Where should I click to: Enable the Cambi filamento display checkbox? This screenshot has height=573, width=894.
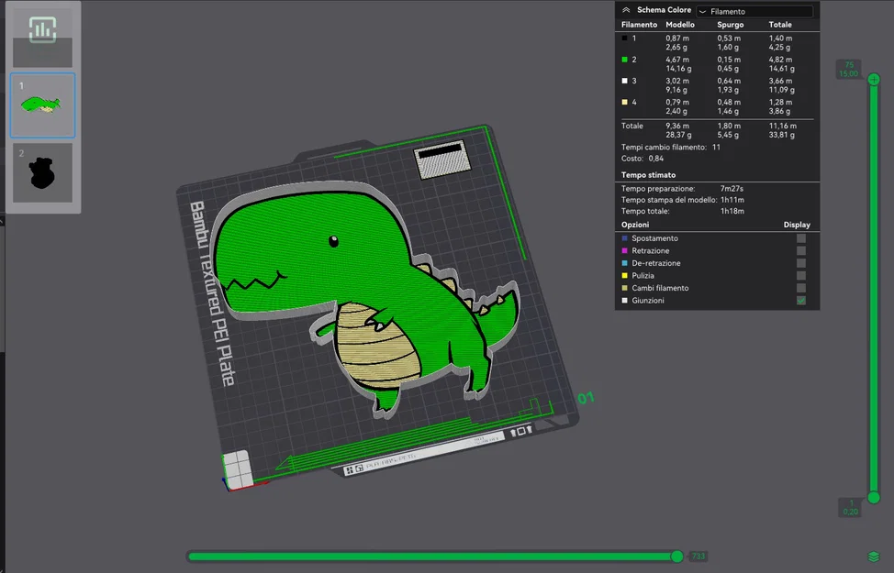[x=801, y=288]
